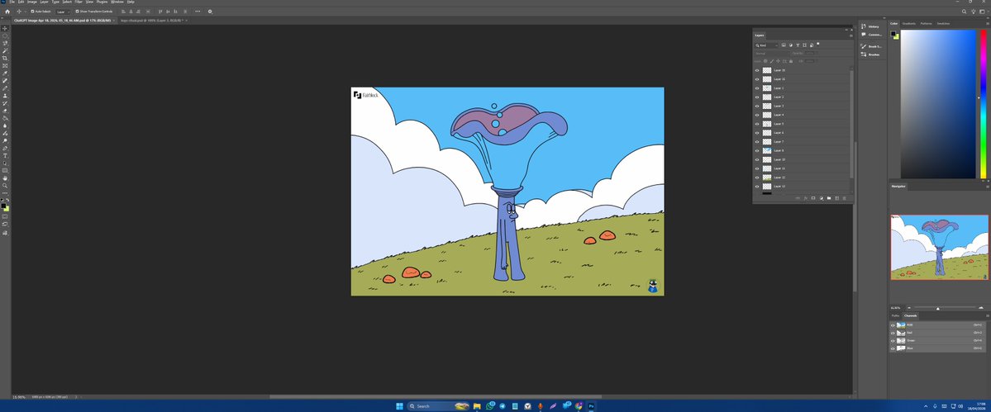Viewport: 991px width, 412px height.
Task: Toggle Show Transform Controls checkbox
Action: pos(77,12)
